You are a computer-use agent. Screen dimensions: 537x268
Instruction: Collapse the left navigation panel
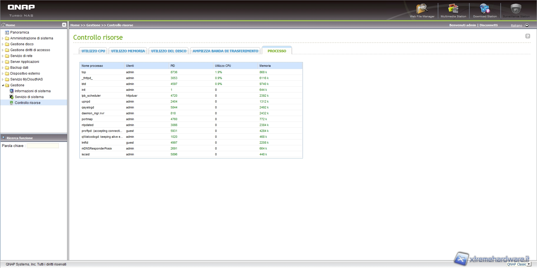point(64,25)
